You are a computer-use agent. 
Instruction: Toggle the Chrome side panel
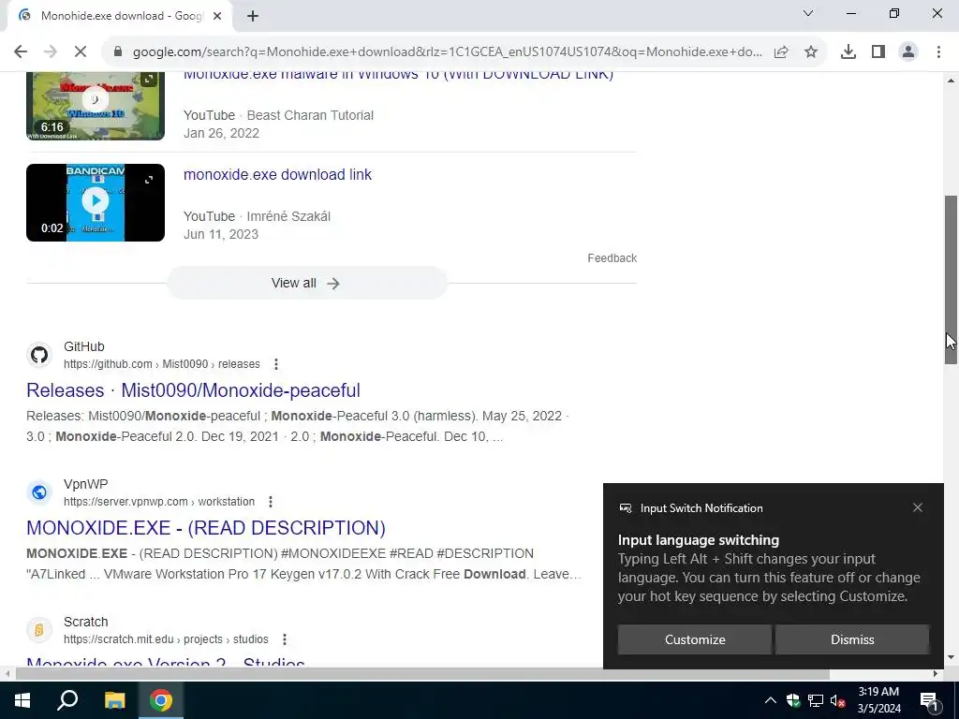pos(878,52)
